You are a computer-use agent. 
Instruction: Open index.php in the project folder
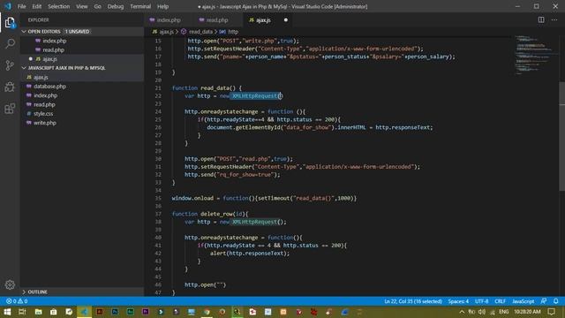tap(45, 95)
